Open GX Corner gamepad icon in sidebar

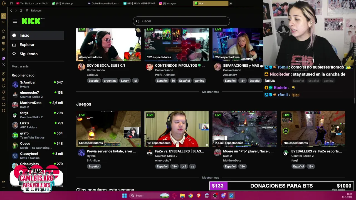[4, 22]
